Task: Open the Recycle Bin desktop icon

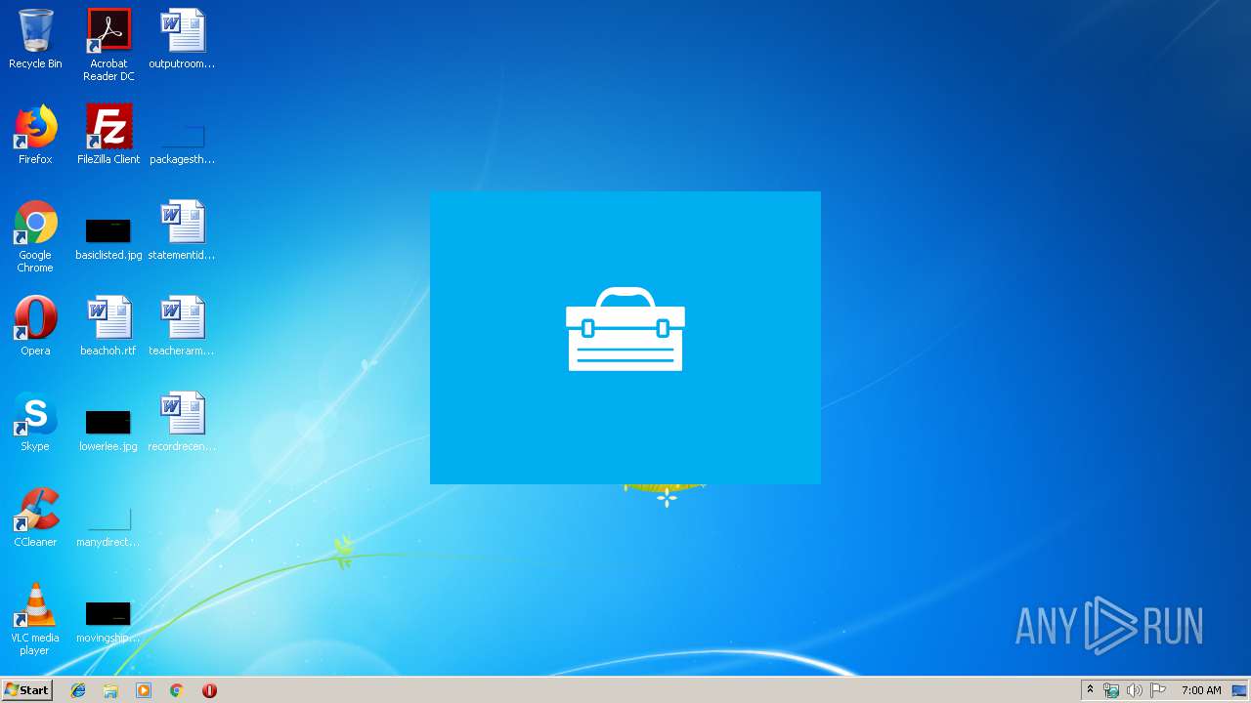Action: (35, 39)
